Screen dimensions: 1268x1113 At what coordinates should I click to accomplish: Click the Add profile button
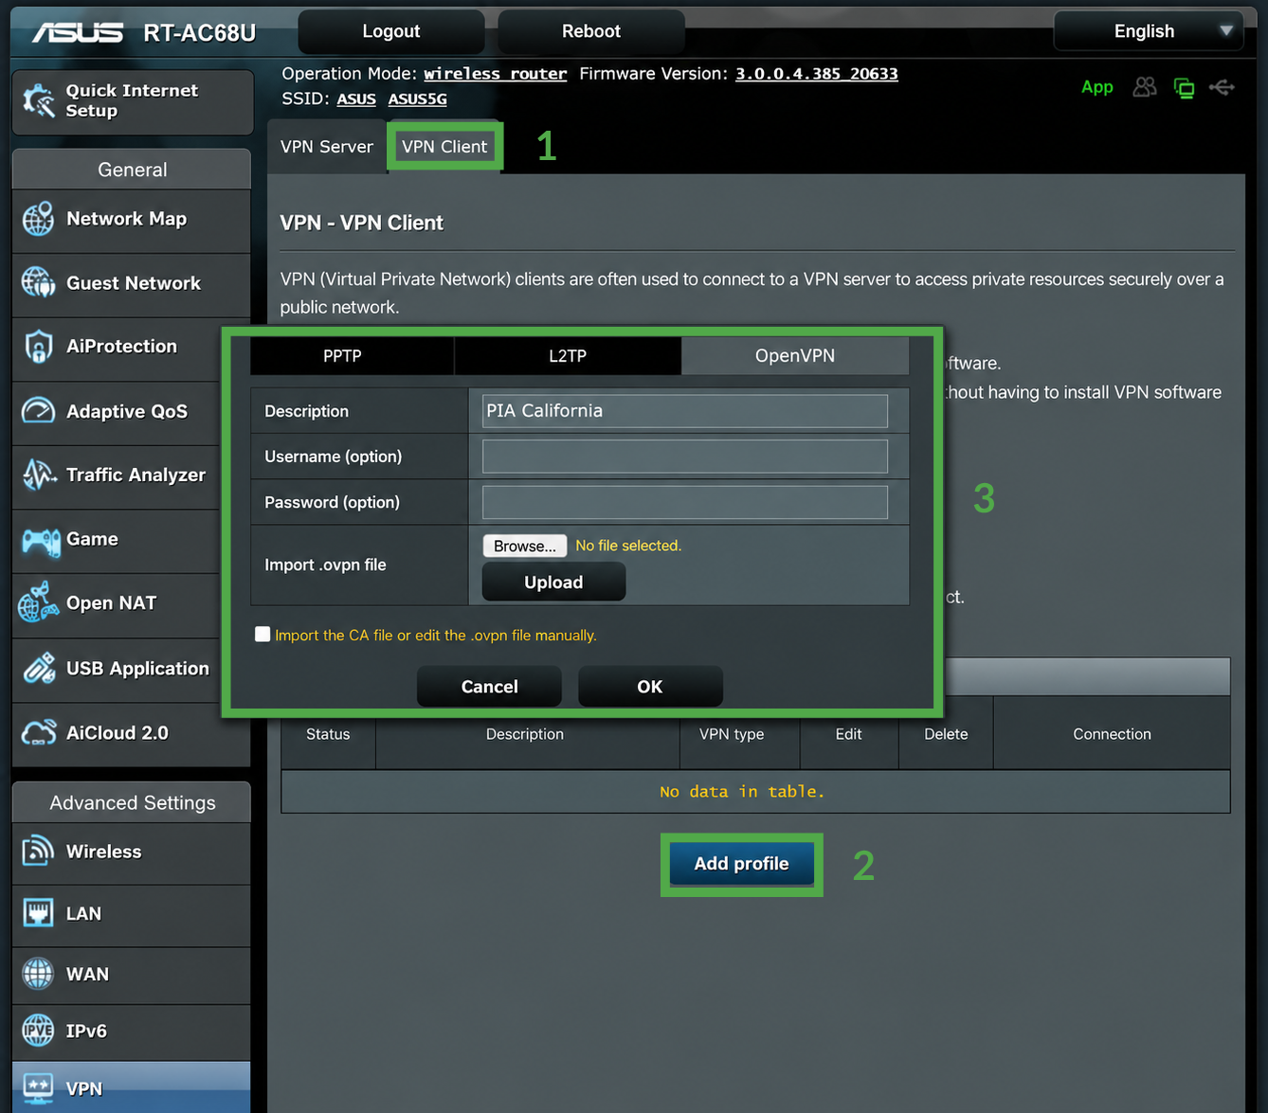(741, 864)
